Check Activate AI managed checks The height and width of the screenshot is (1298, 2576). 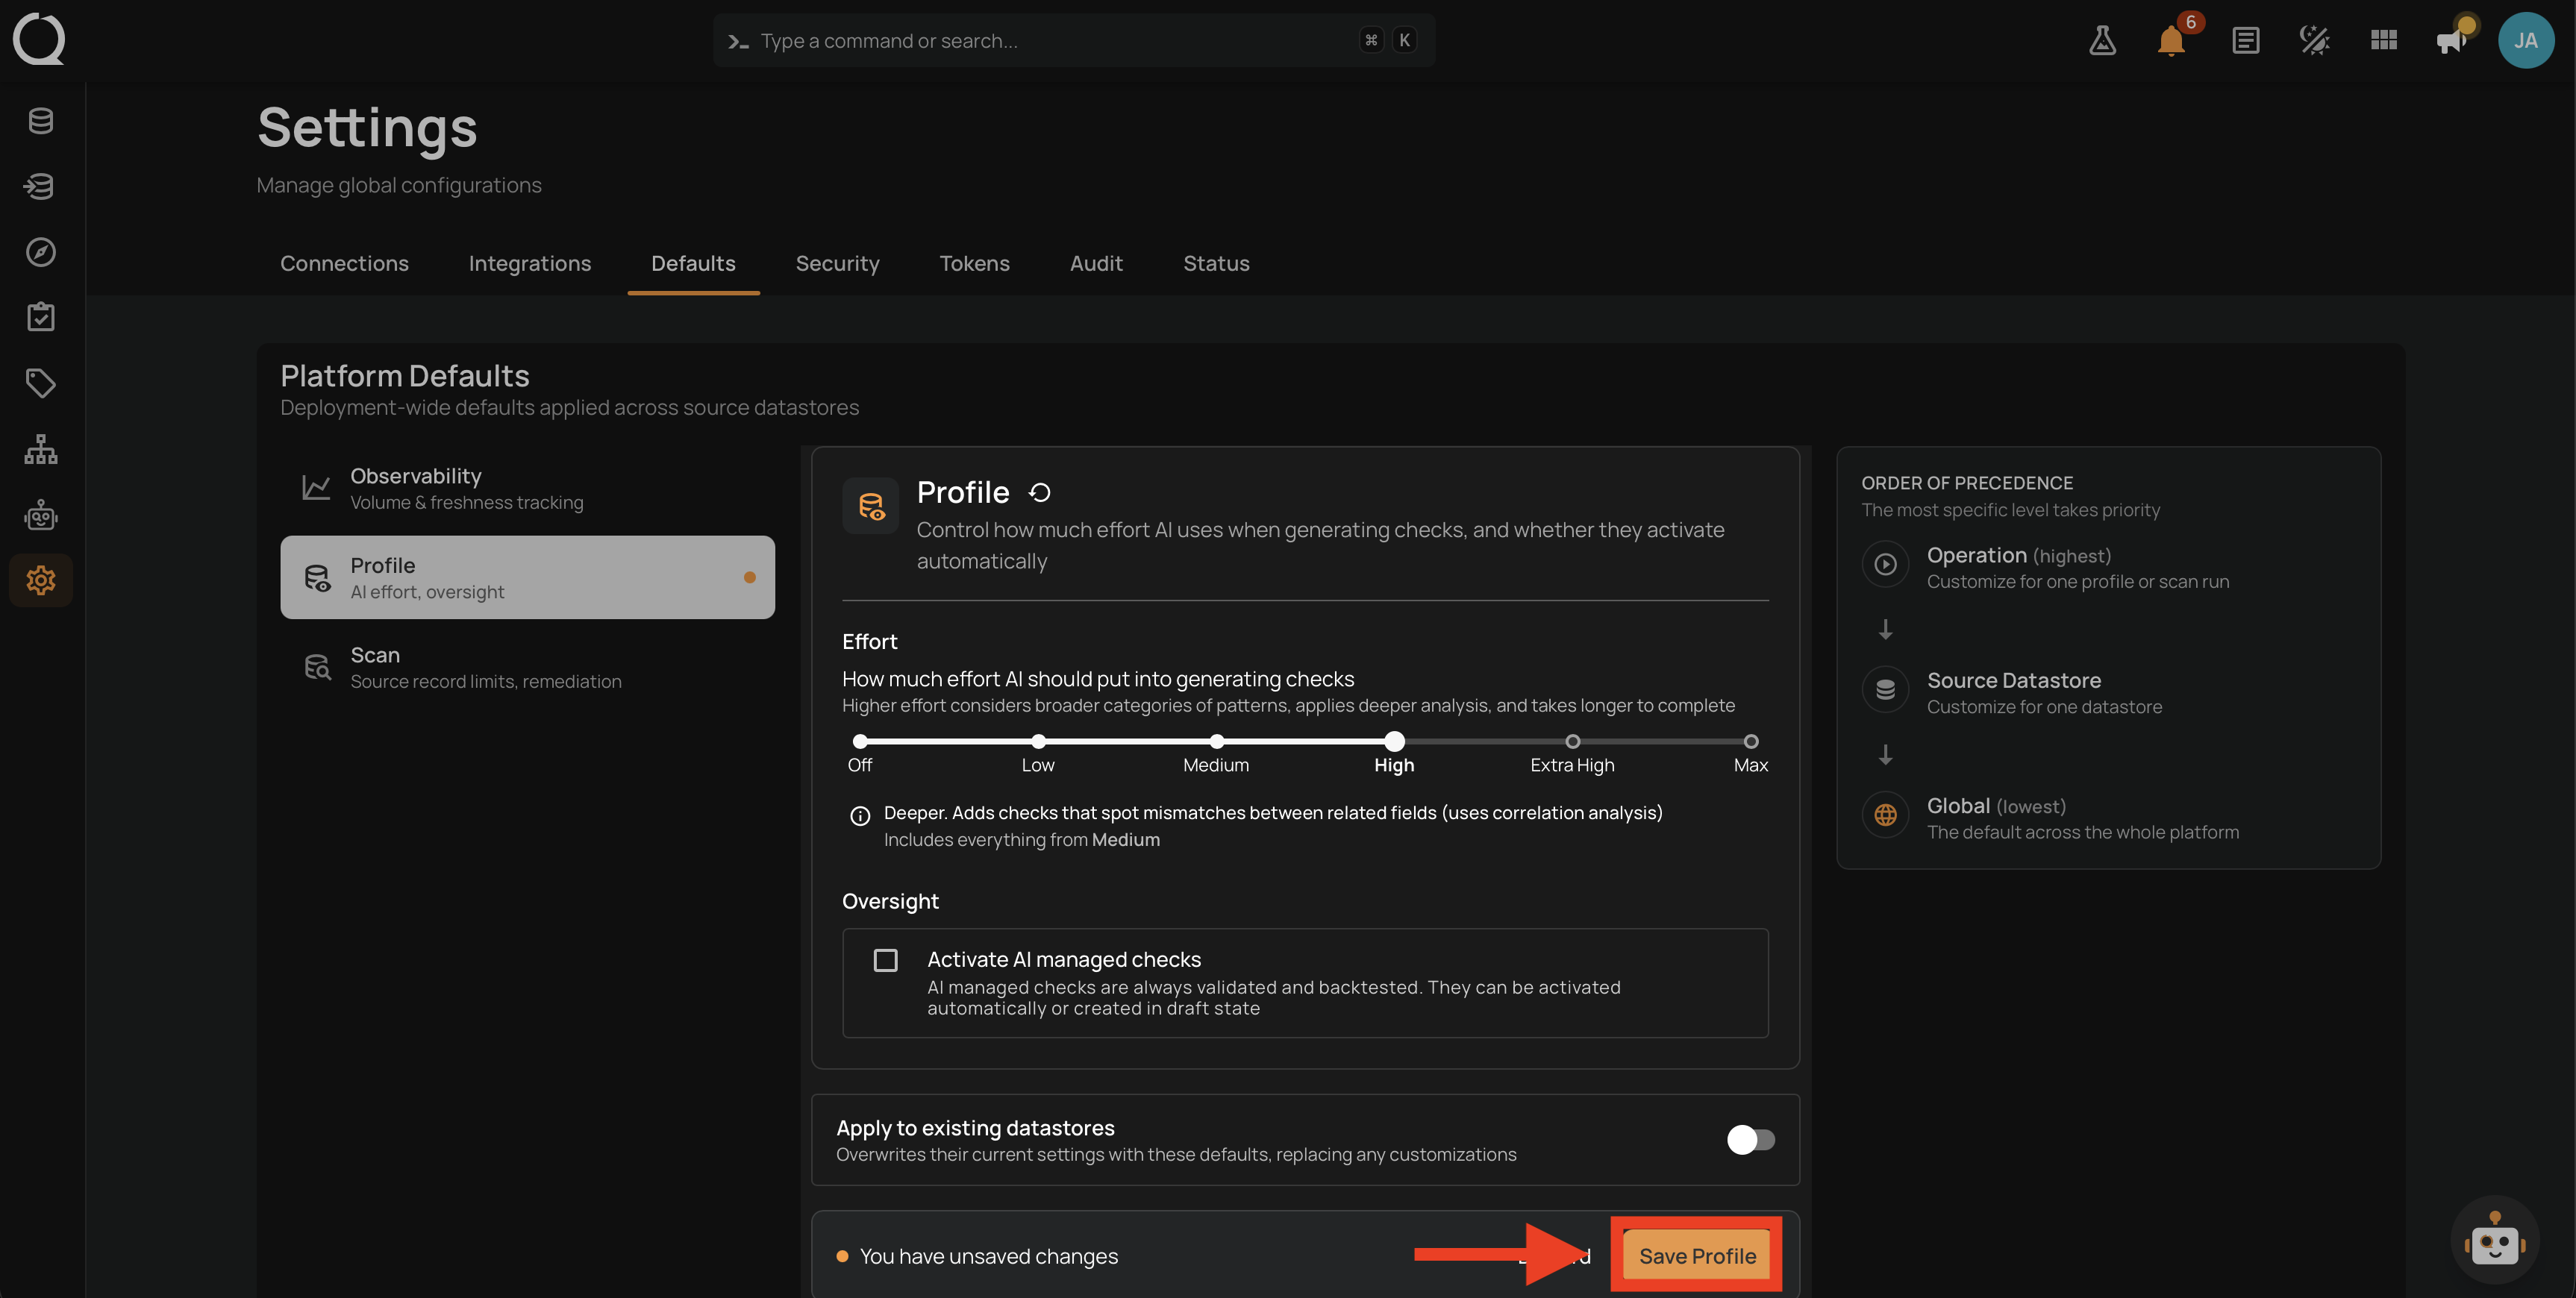(885, 960)
